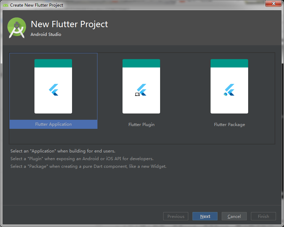
Task: Click the 'New Flutter Project' heading
Action: 69,24
